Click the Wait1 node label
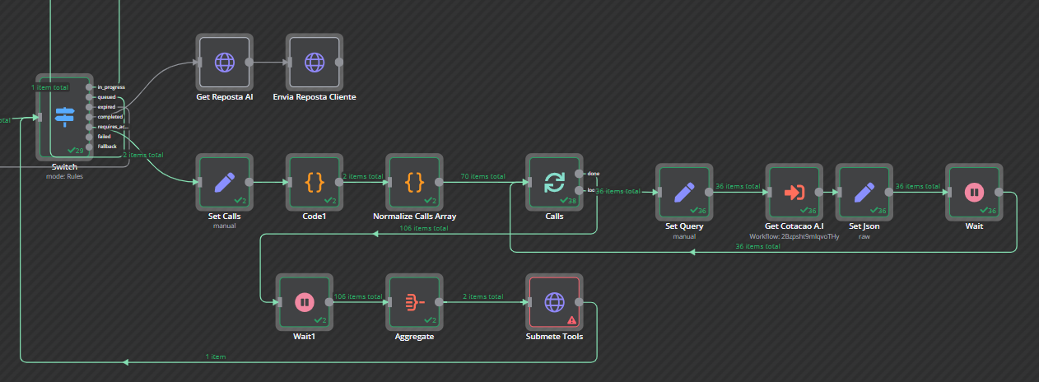This screenshot has width=1039, height=382. pyautogui.click(x=304, y=337)
